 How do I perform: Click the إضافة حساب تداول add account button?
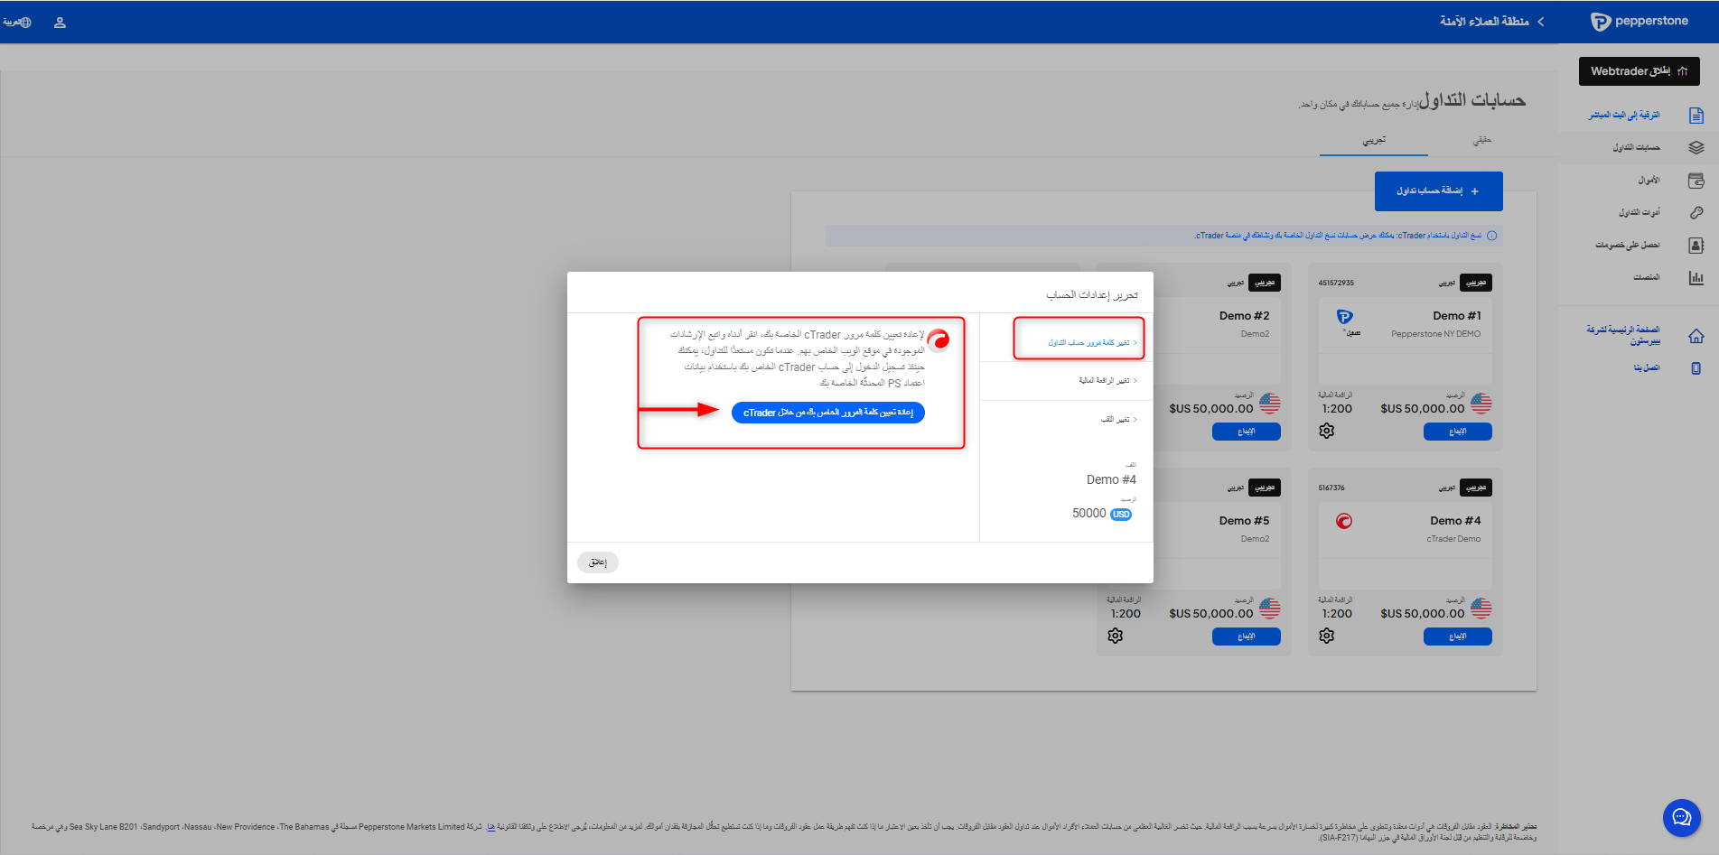click(x=1438, y=191)
